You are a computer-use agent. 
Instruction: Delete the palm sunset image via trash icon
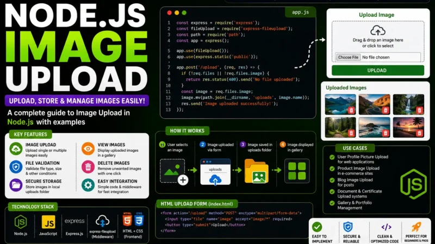[x=419, y=133]
